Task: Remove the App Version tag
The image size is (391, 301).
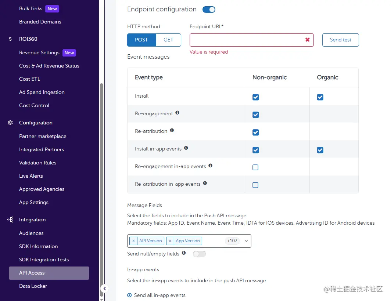Action: point(170,241)
